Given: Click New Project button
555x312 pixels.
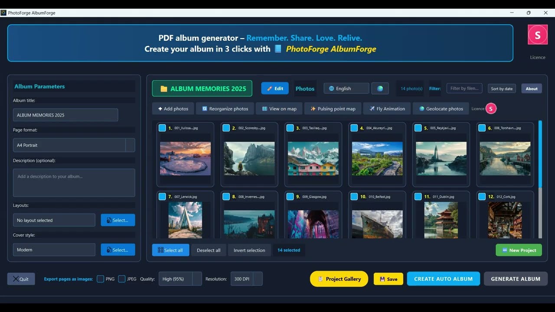Looking at the screenshot, I should [x=519, y=250].
